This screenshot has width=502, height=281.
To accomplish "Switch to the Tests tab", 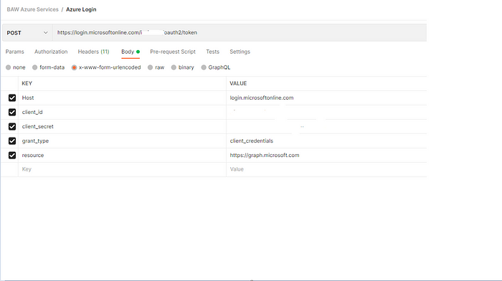I will click(x=212, y=52).
